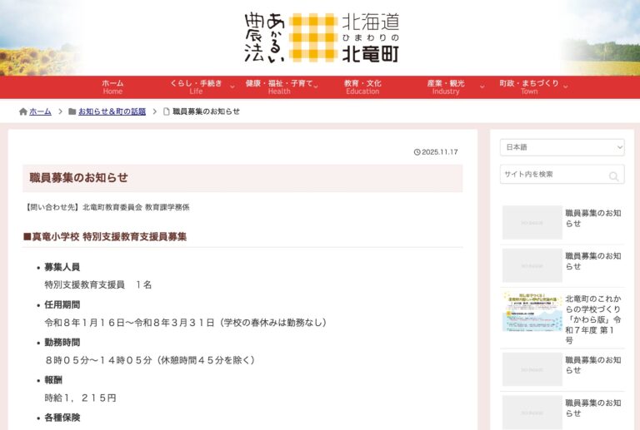Viewport: 640px width, 430px height.
Task: Click お知らせ＆町の話題 breadcrumb link
Action: click(x=112, y=111)
